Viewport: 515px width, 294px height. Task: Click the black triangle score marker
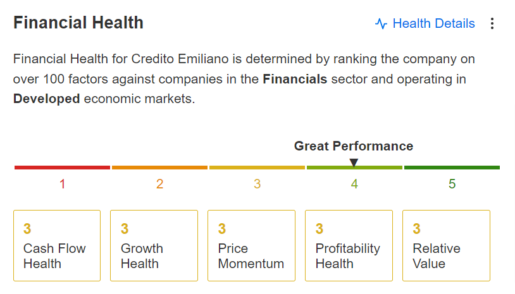[354, 162]
